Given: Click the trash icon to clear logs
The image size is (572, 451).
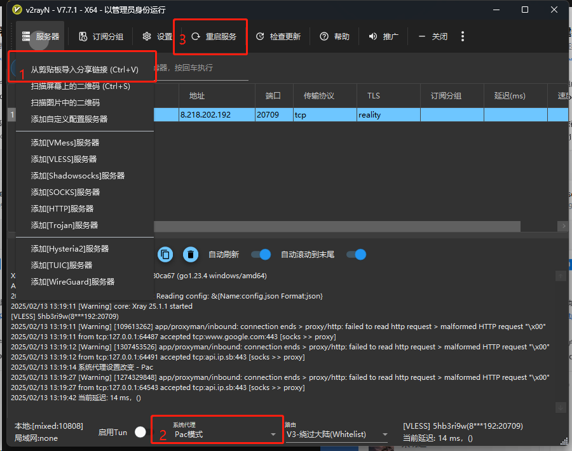Looking at the screenshot, I should [190, 254].
